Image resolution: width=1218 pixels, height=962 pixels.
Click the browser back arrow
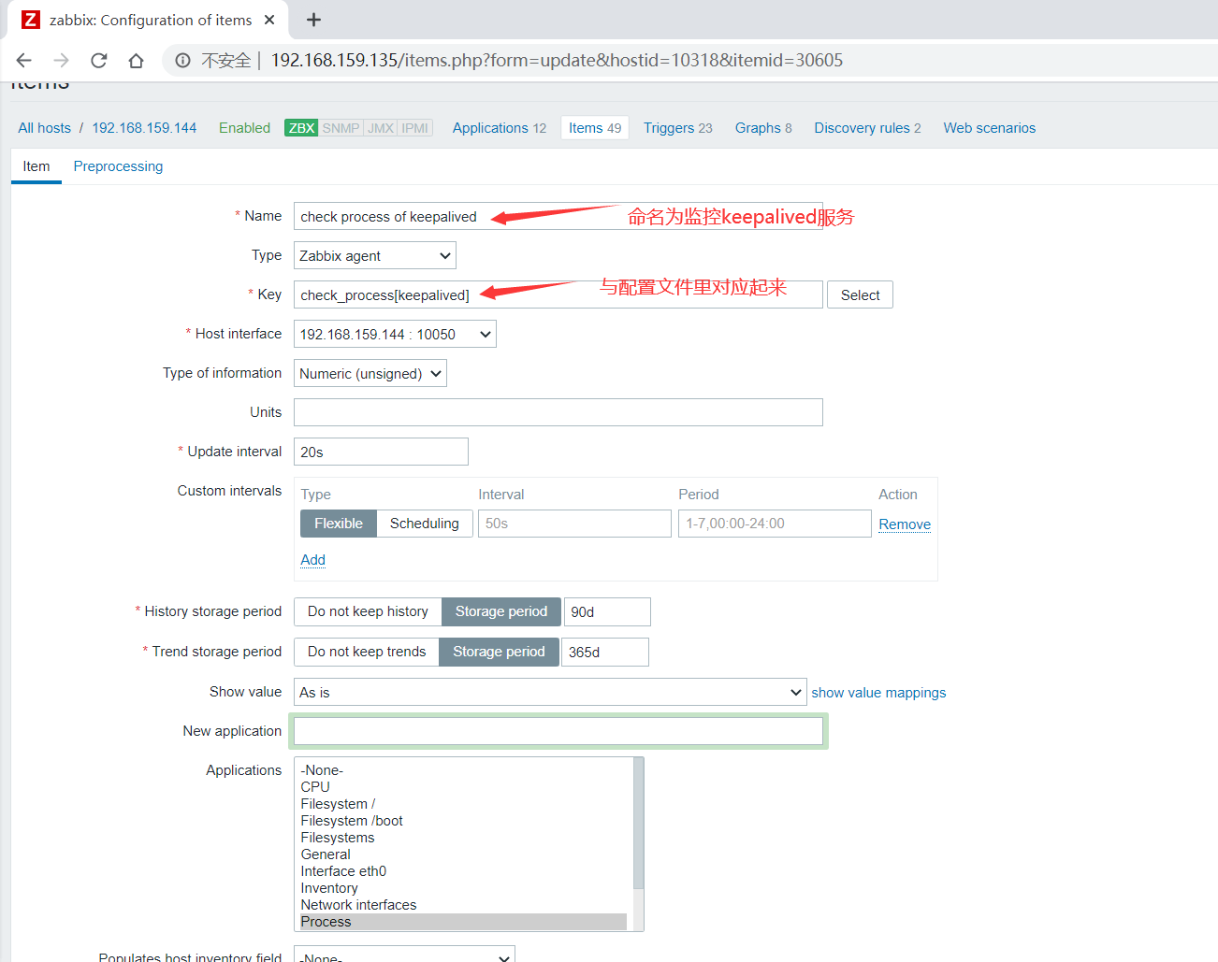(x=24, y=61)
